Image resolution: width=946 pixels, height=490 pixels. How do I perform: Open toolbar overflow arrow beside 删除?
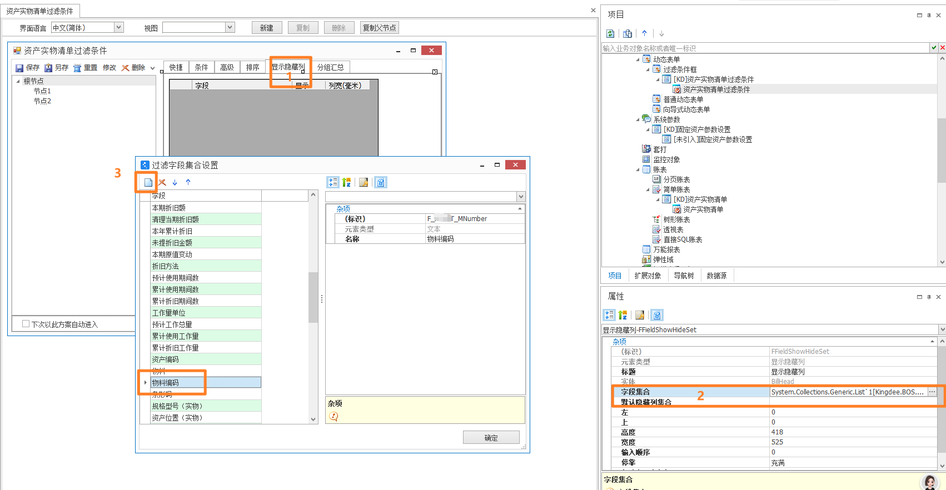click(x=152, y=68)
